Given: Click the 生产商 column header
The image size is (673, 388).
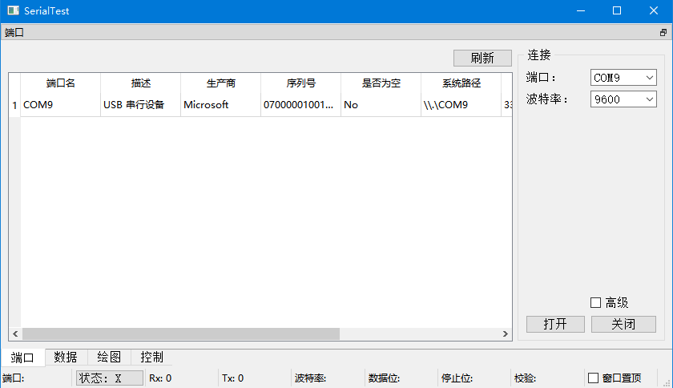Looking at the screenshot, I should pyautogui.click(x=221, y=83).
